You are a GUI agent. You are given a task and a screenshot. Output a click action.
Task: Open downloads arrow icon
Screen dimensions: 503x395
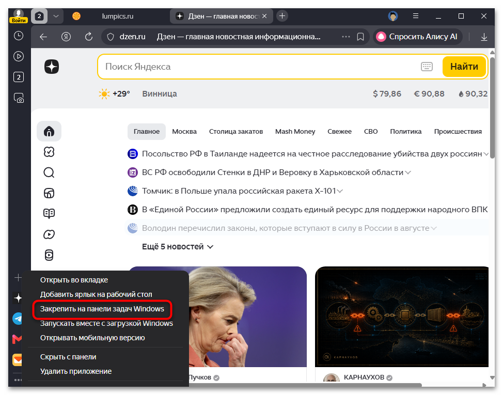484,37
